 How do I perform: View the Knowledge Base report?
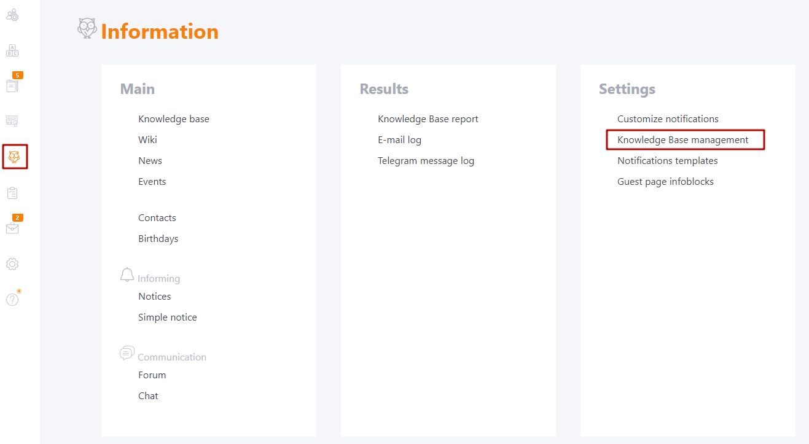428,119
